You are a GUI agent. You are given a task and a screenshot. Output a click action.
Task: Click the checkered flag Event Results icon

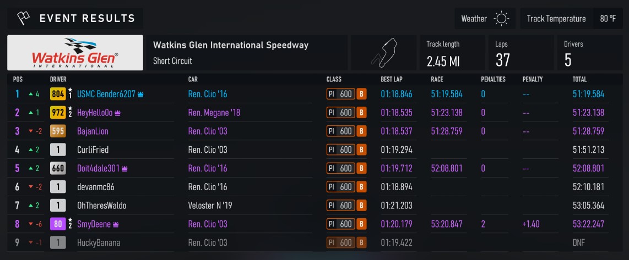pos(24,18)
